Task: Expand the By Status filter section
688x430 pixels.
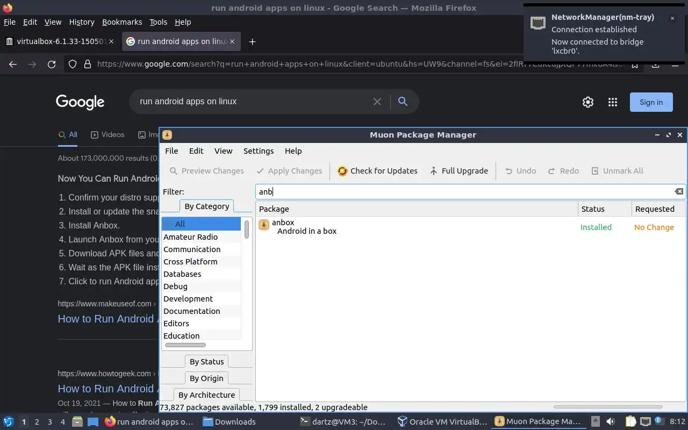Action: point(206,362)
